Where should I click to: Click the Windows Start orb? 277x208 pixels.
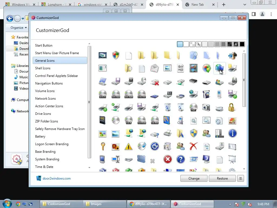[7, 204]
